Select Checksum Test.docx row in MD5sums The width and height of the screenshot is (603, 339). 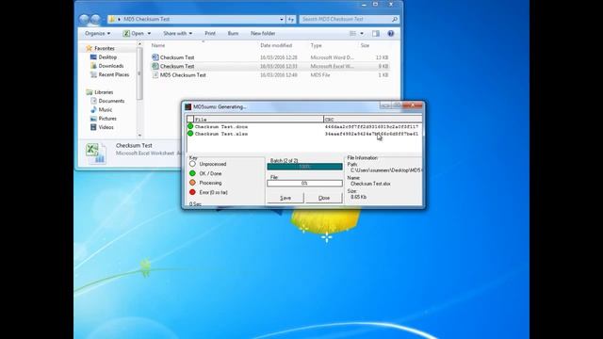point(303,126)
